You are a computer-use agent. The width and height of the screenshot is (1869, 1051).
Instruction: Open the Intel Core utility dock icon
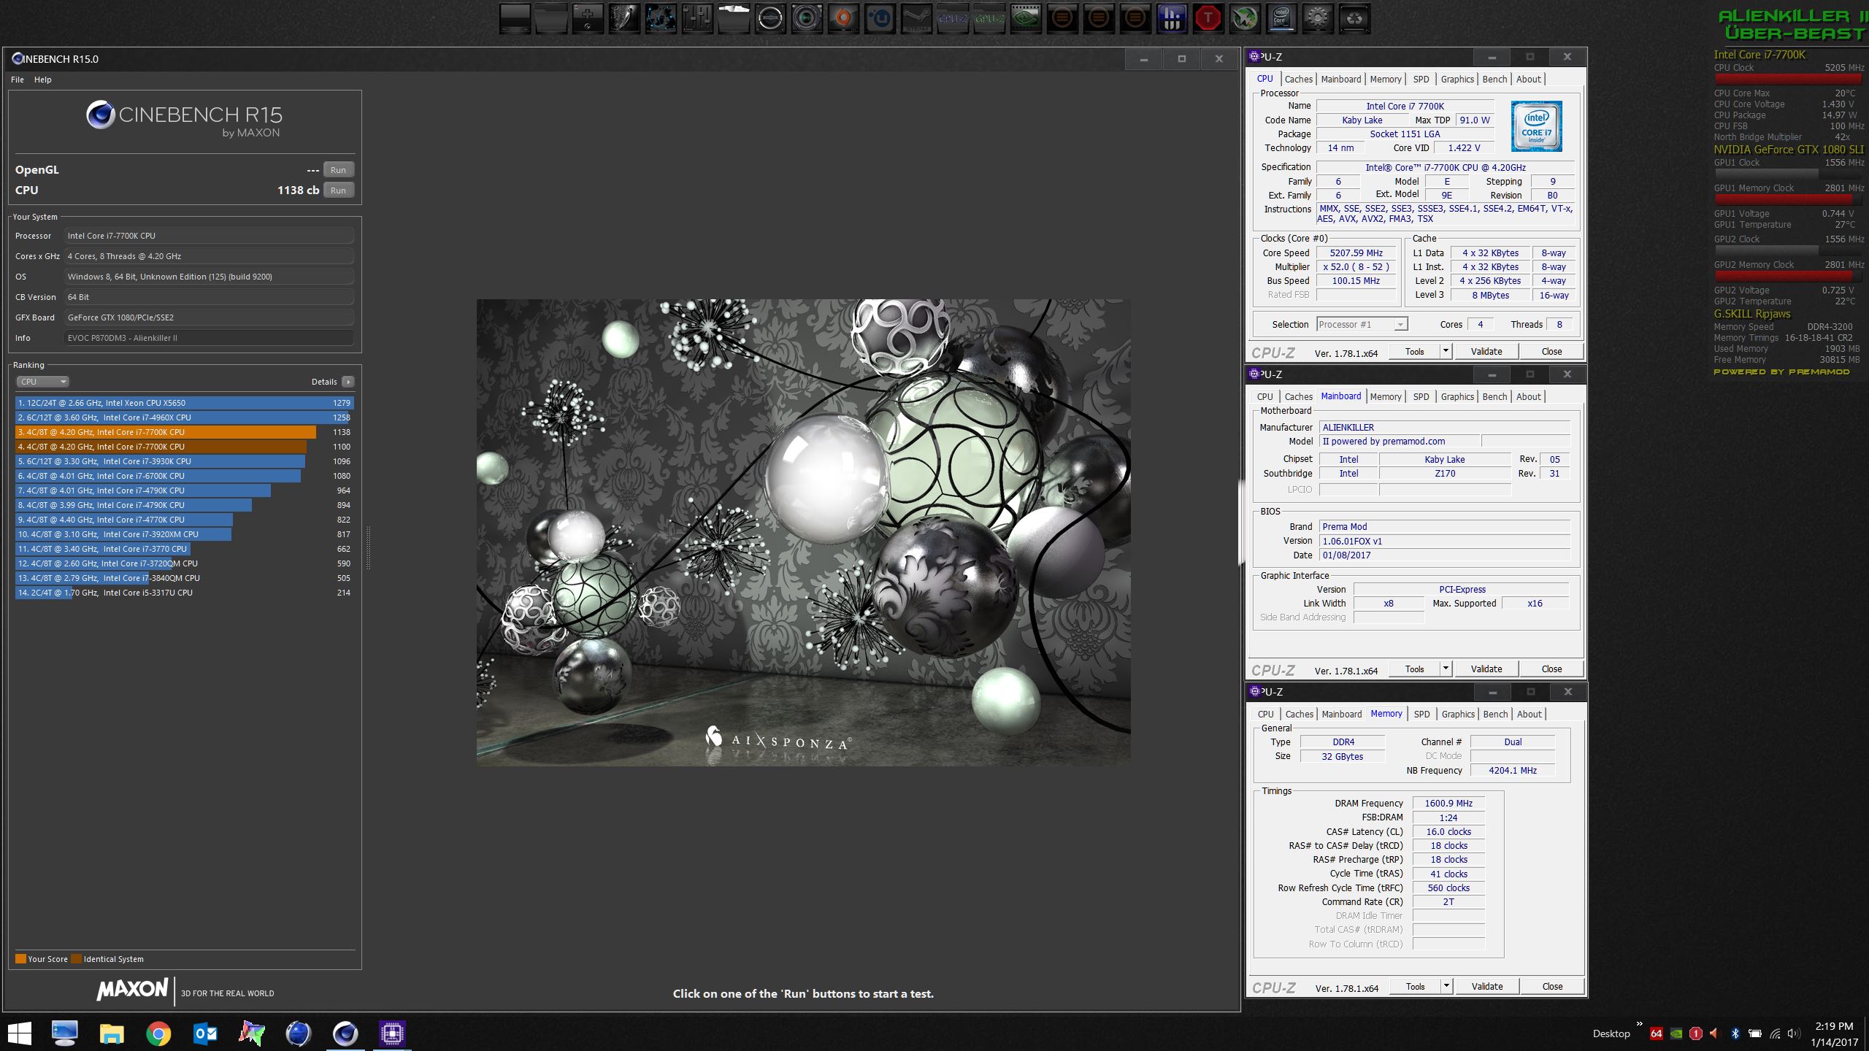point(1281,19)
